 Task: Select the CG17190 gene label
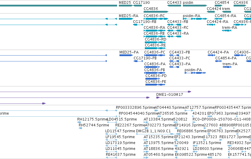tap(141, 3)
